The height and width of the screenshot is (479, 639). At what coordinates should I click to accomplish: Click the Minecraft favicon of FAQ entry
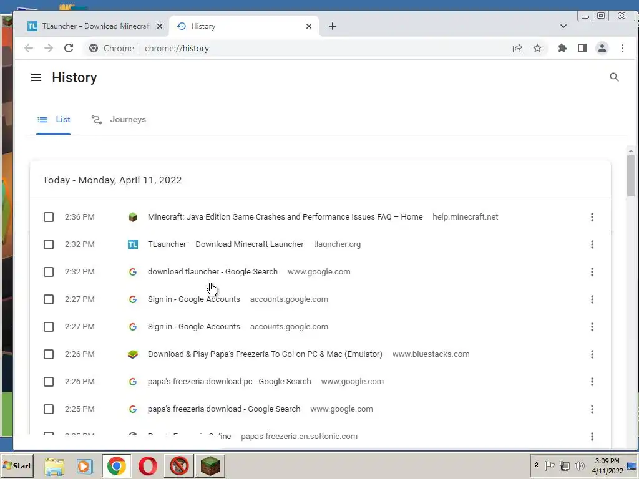coord(133,217)
